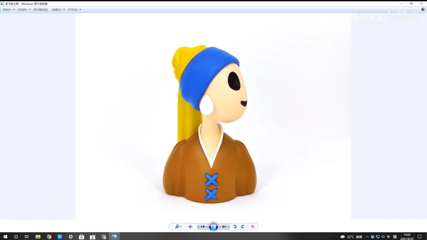Open the weather widget showing 32°C

[351, 237]
